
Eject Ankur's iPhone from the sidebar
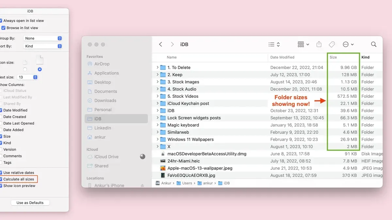(x=142, y=185)
